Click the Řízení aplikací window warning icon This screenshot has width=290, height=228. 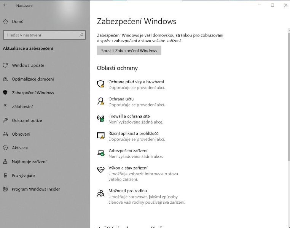click(x=101, y=136)
